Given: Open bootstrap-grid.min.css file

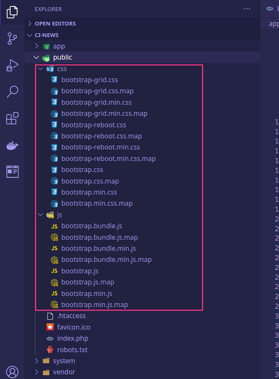Looking at the screenshot, I should [96, 102].
